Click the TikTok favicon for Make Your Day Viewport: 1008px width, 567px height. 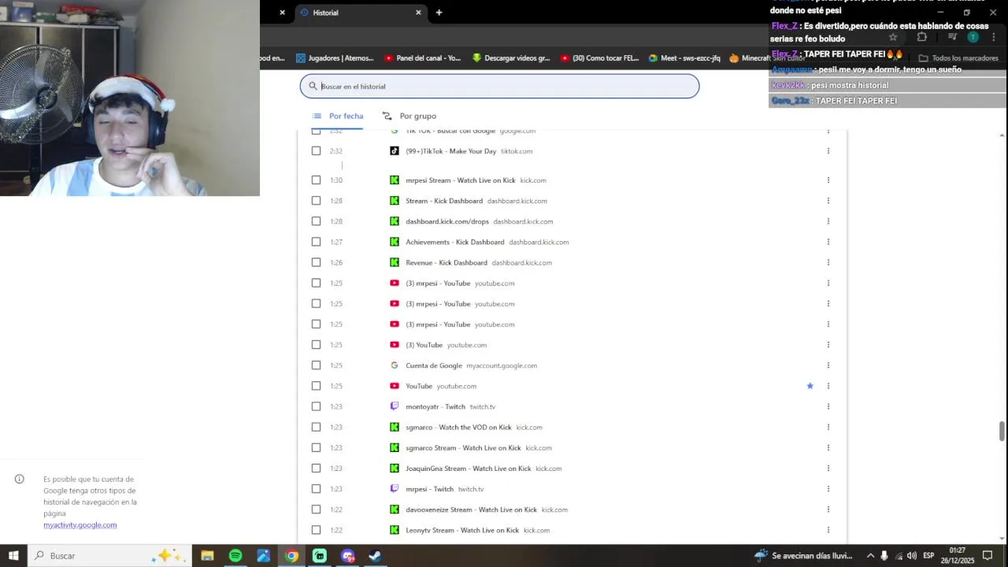point(395,151)
